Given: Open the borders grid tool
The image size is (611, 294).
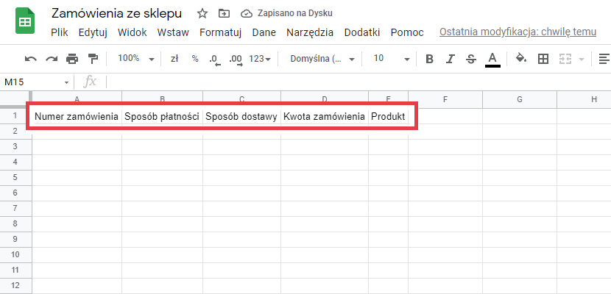Looking at the screenshot, I should [543, 59].
